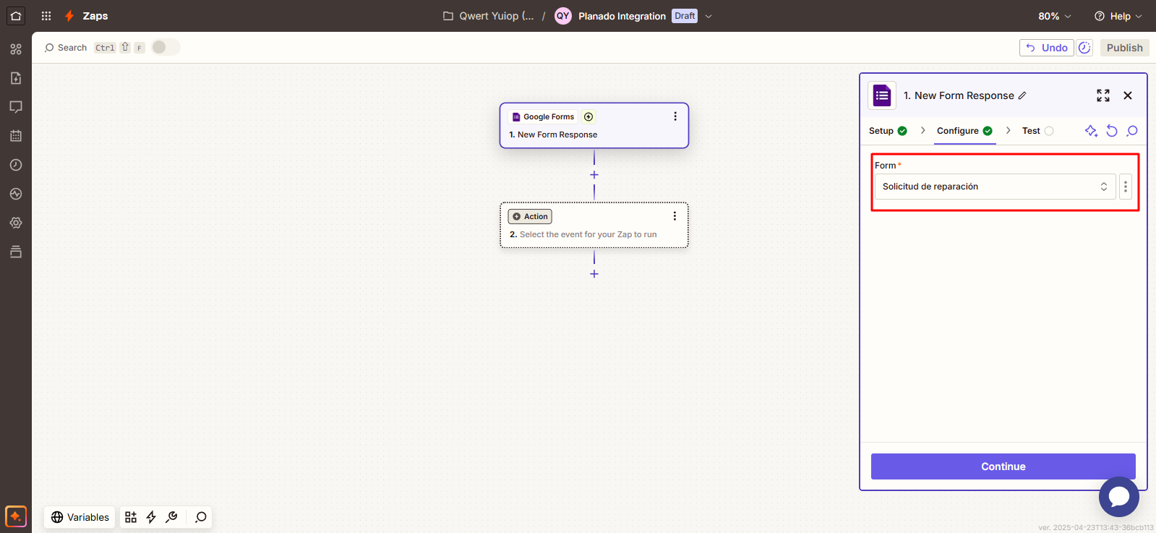Click the Publish button
This screenshot has height=533, width=1156.
click(1124, 48)
